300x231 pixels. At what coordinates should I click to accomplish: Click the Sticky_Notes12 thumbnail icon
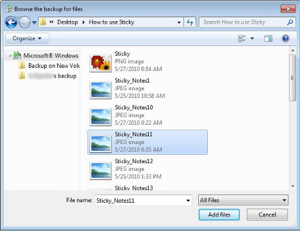[101, 171]
